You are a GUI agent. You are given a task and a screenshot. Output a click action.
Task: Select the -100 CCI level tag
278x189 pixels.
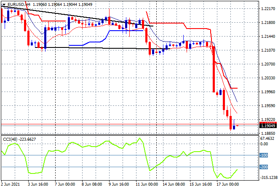pyautogui.click(x=264, y=155)
